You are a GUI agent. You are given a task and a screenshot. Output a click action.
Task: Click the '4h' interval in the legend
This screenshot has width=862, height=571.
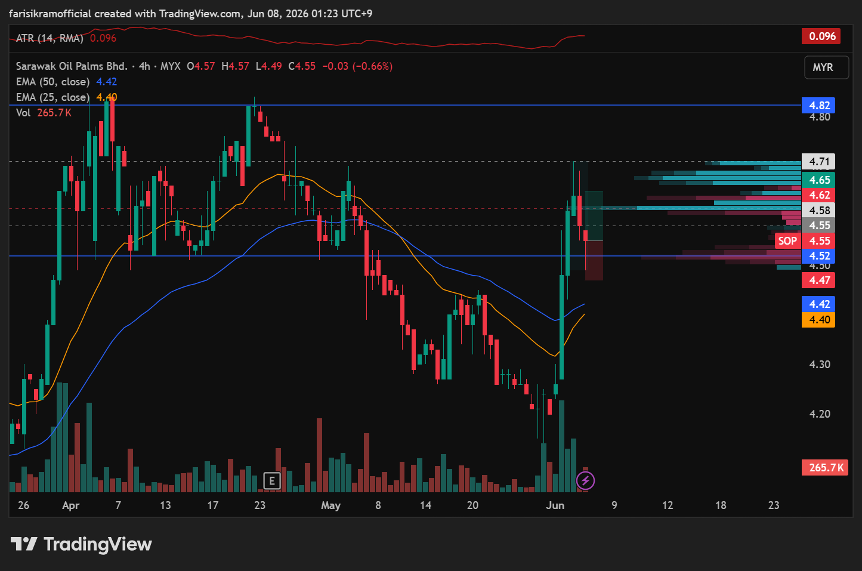[x=144, y=66]
